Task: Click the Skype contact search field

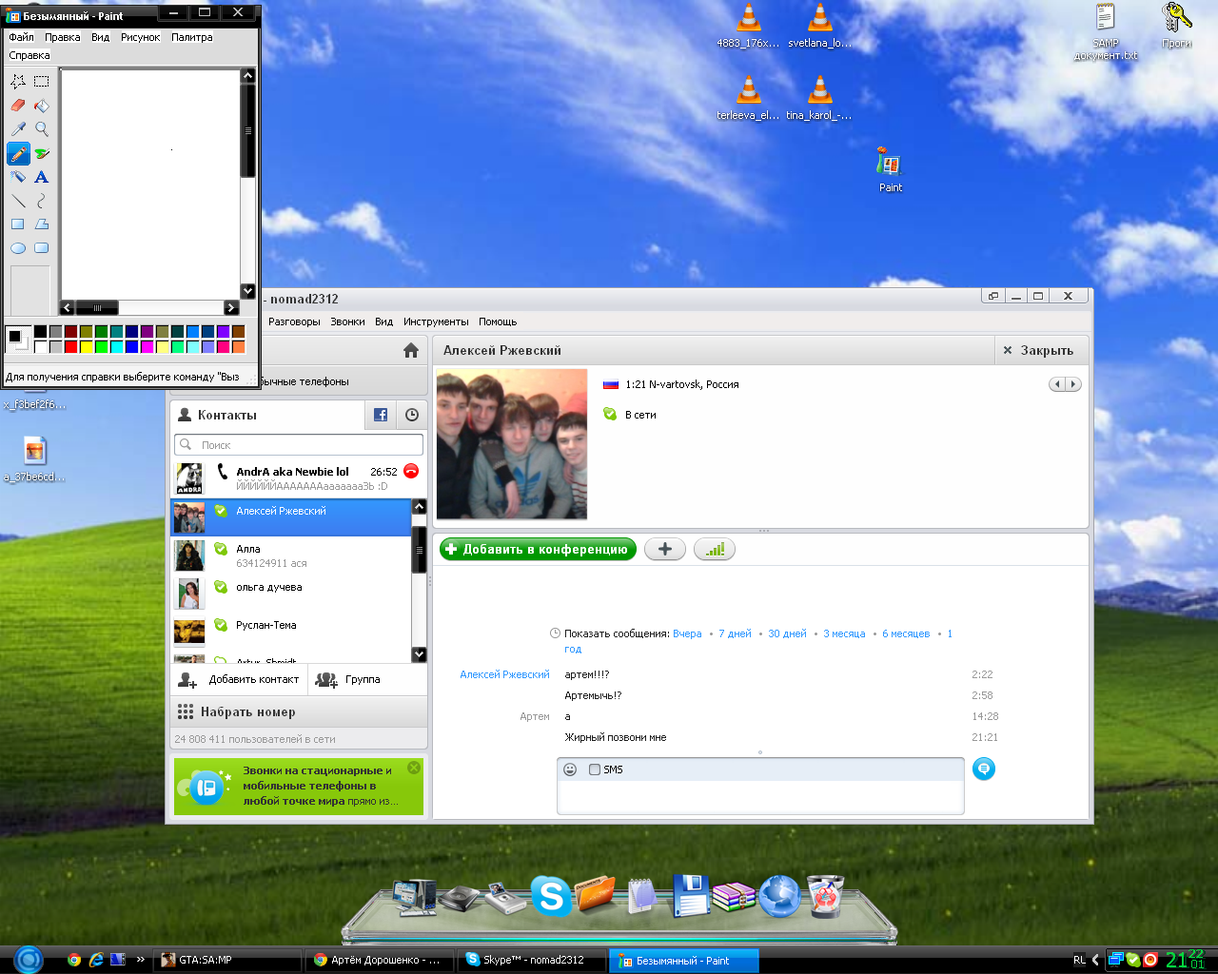Action: click(x=299, y=444)
